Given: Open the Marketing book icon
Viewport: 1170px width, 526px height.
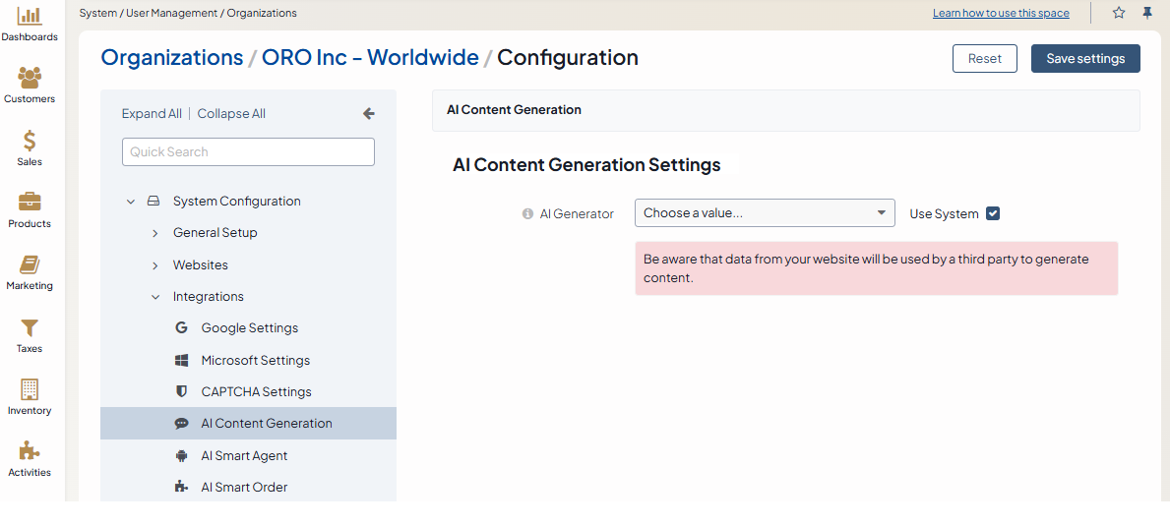Looking at the screenshot, I should [x=30, y=265].
